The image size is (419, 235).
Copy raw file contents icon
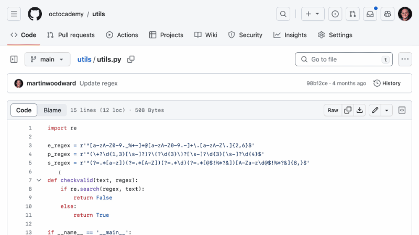(x=348, y=110)
